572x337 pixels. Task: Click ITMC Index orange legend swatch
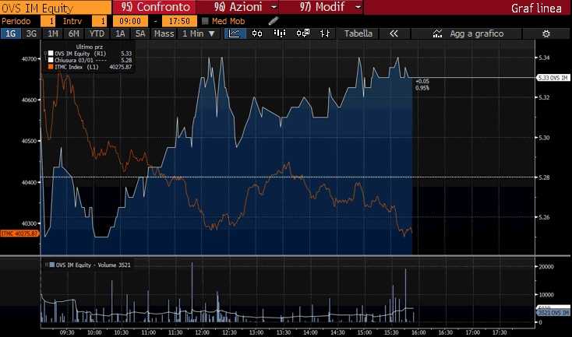click(51, 67)
